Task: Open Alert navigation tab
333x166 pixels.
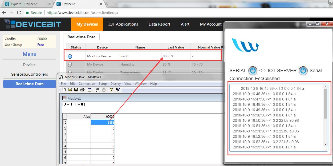Action: [185, 24]
